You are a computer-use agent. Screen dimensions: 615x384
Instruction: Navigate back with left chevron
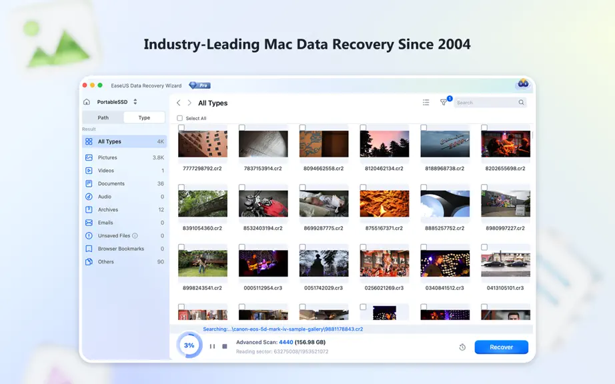[179, 103]
